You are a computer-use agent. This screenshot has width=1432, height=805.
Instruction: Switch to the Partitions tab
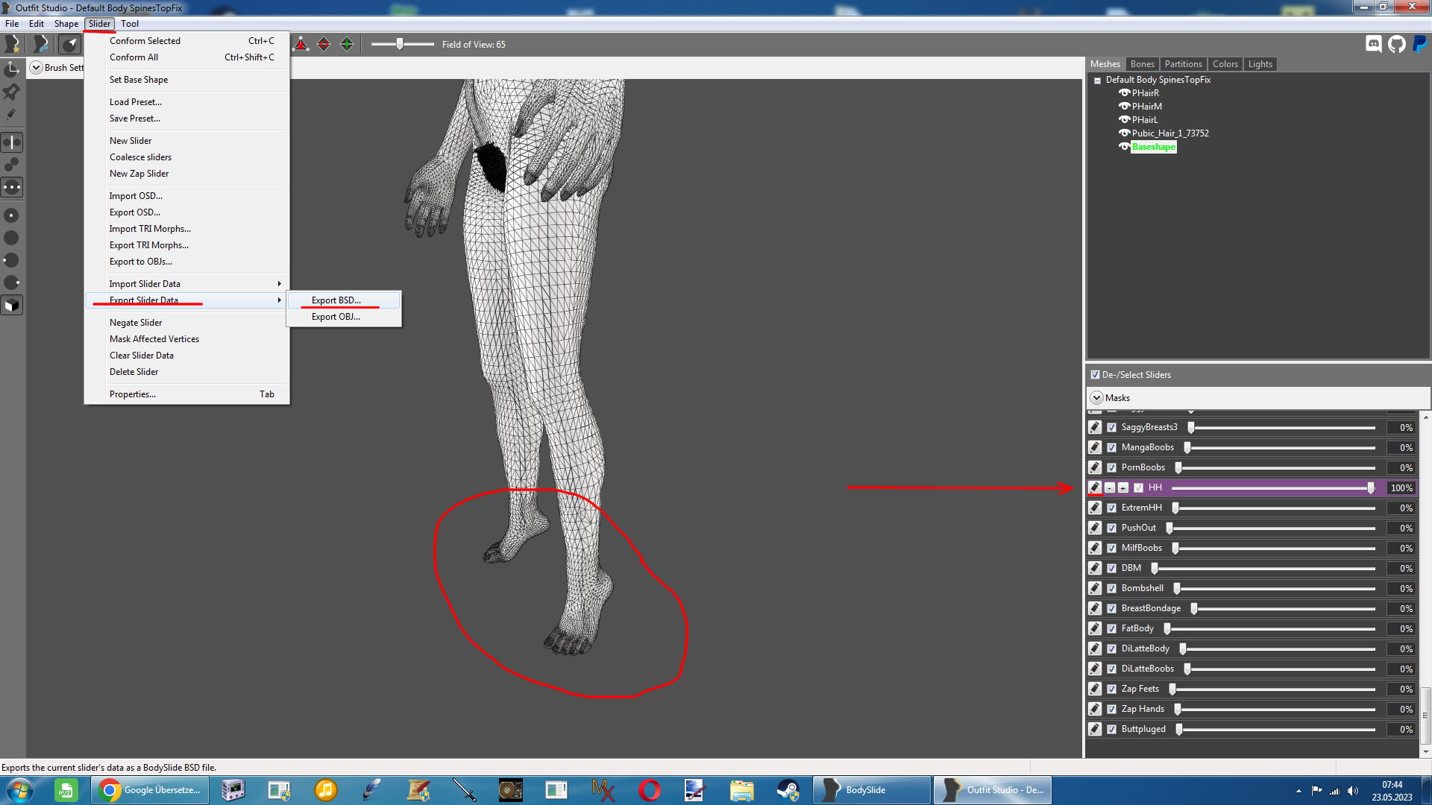pos(1183,64)
